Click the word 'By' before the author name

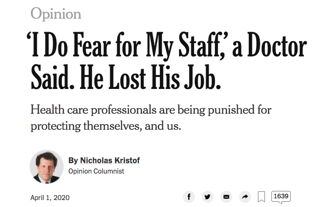tap(73, 161)
